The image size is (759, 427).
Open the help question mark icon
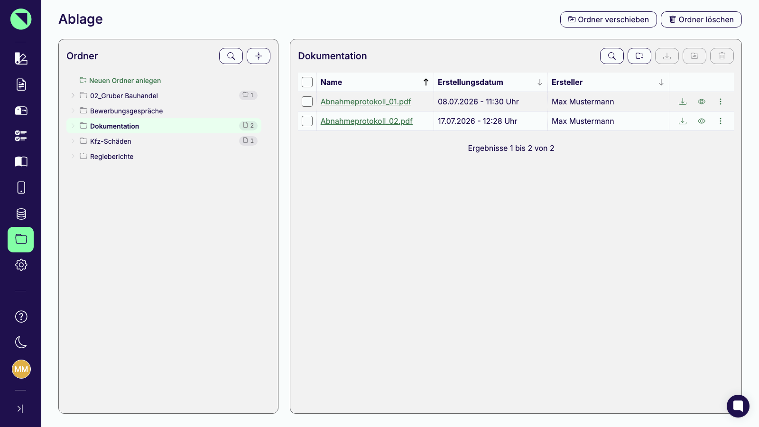pyautogui.click(x=21, y=316)
